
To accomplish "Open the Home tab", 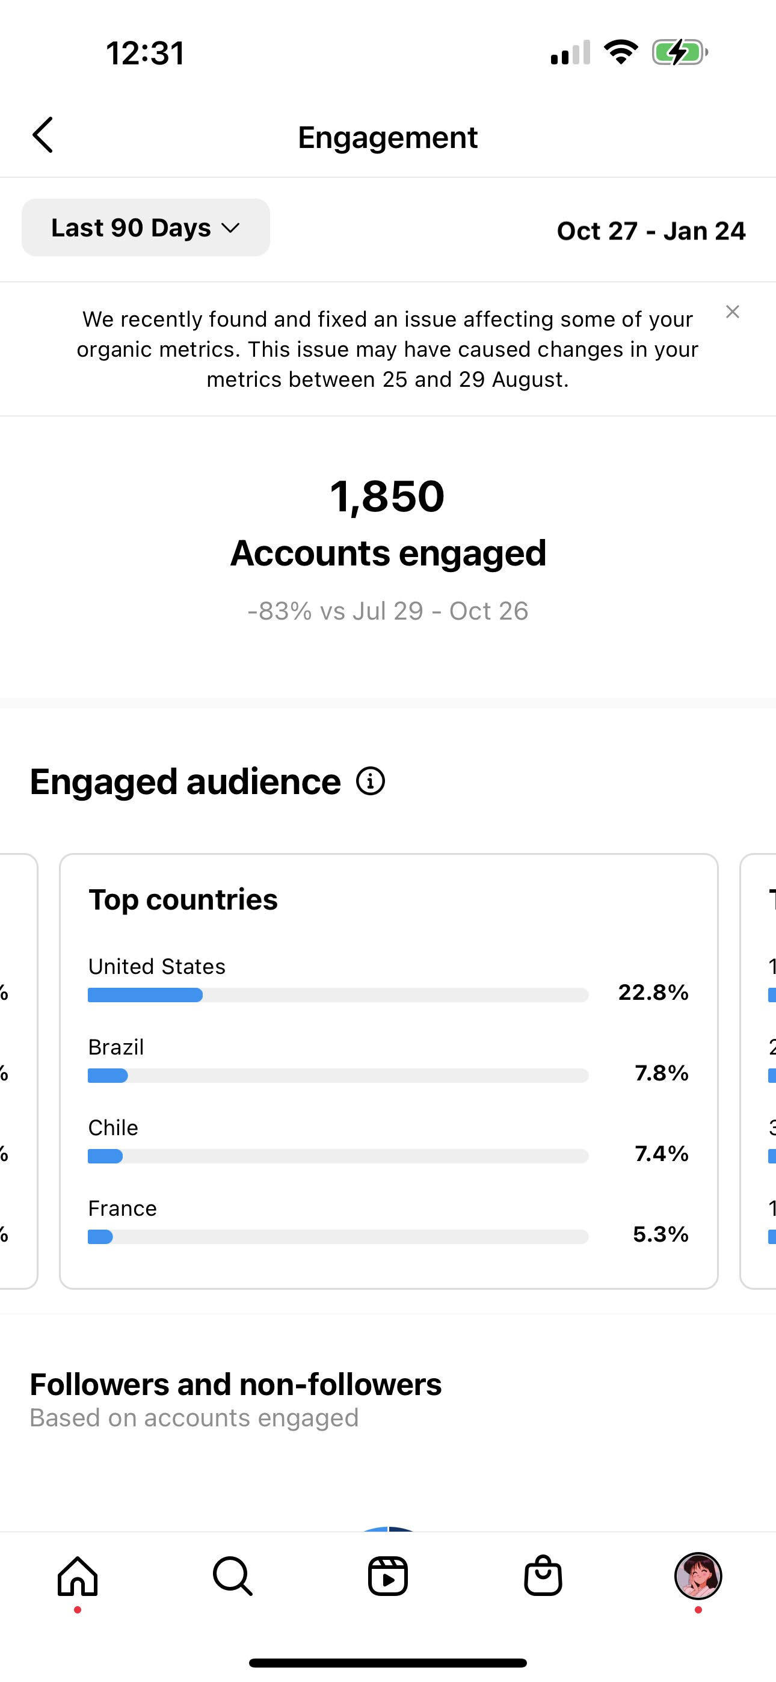I will [78, 1576].
